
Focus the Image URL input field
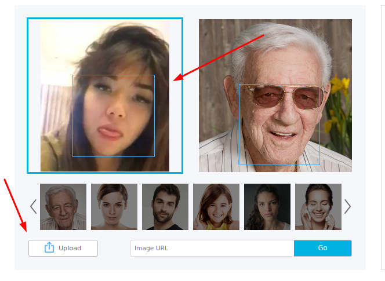tap(212, 248)
